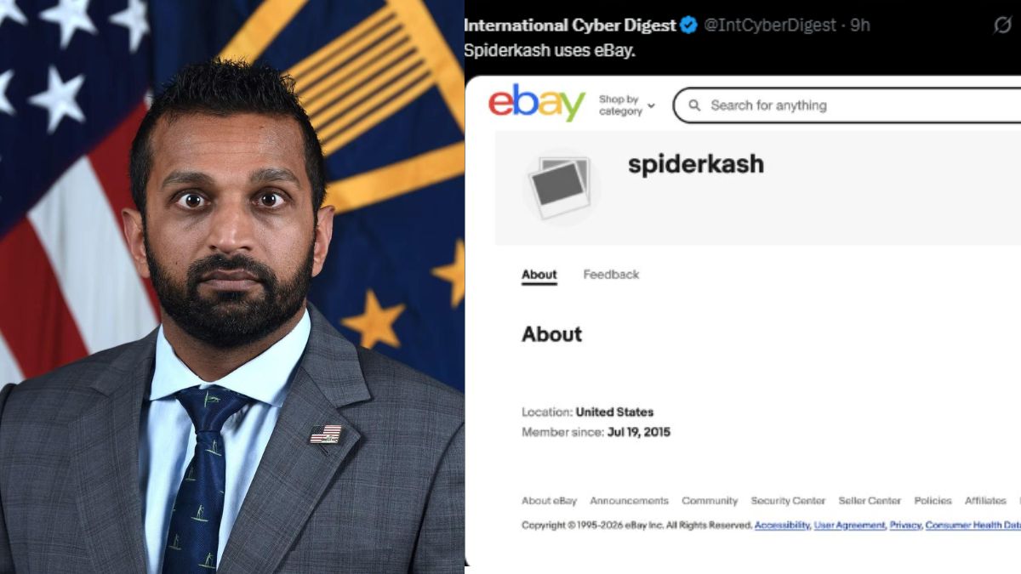Viewport: 1021px width, 574px height.
Task: Click the @IntCyberDigest handle
Action: 770,26
